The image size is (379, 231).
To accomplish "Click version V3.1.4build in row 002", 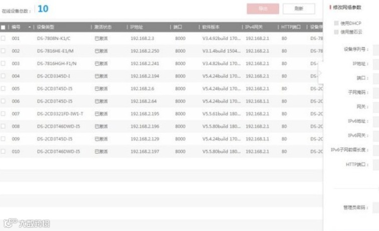I will [221, 51].
